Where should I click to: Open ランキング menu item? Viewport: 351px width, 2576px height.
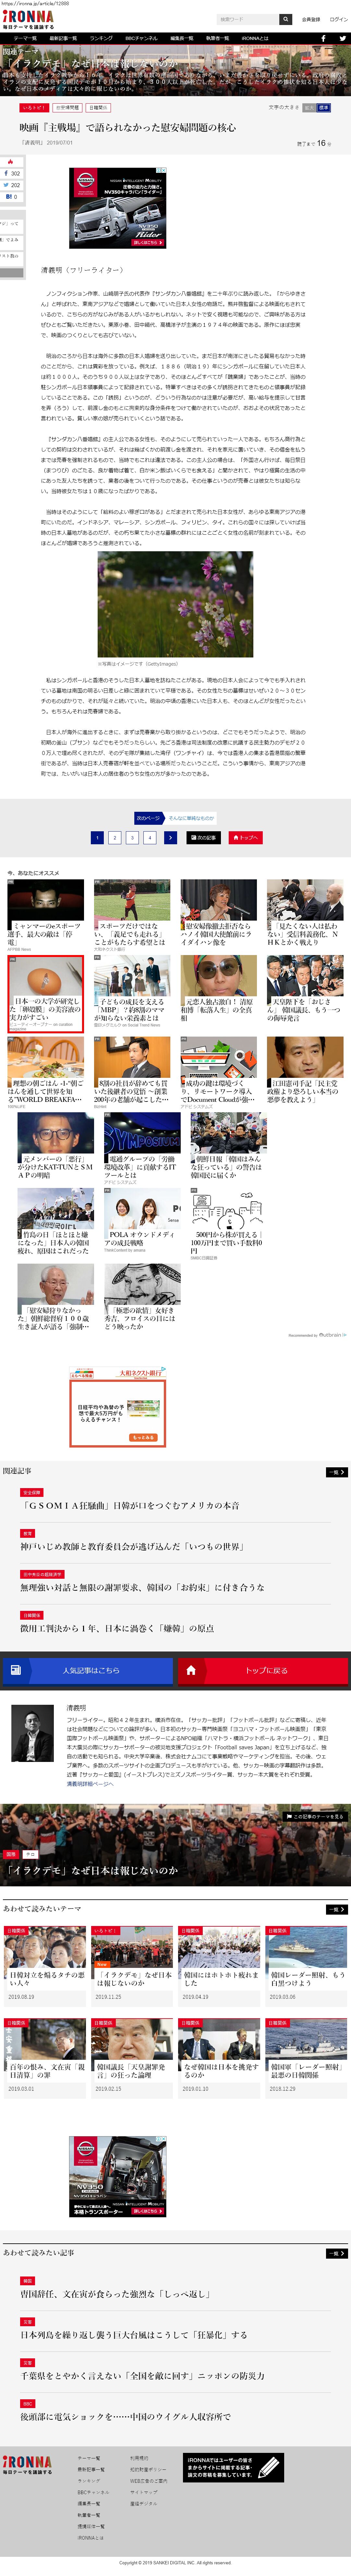(101, 38)
